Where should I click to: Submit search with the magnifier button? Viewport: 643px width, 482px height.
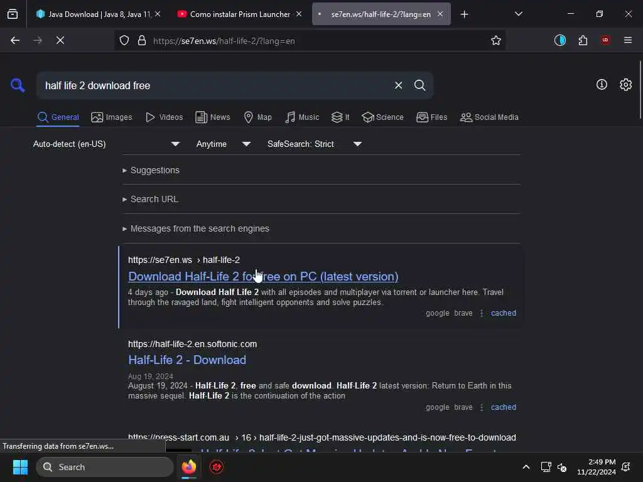419,85
